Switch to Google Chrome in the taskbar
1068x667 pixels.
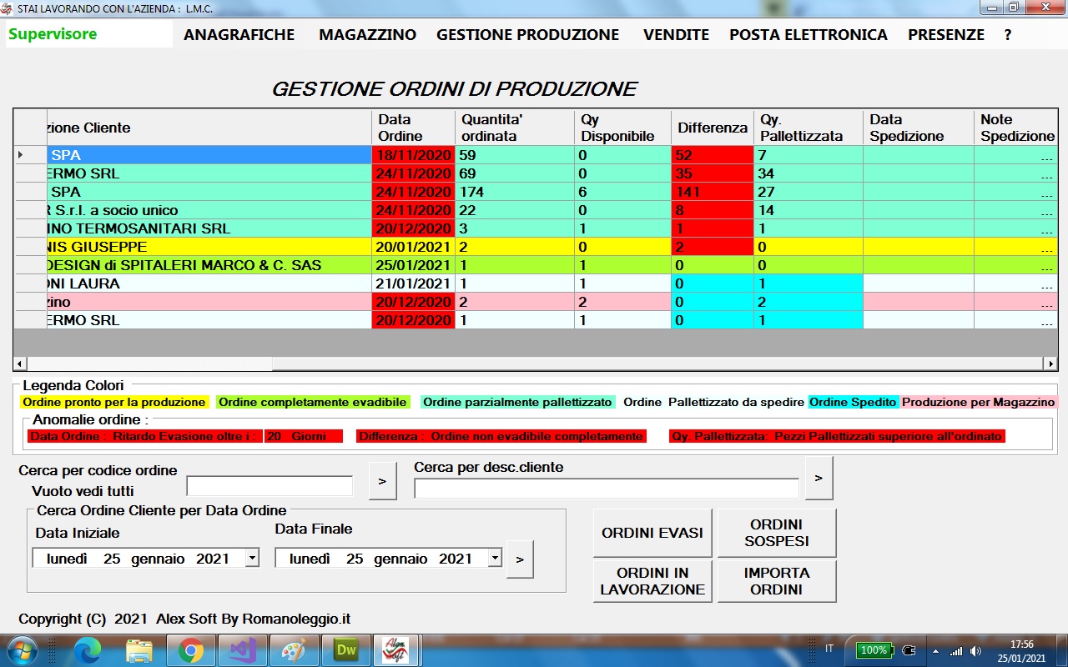coord(191,649)
